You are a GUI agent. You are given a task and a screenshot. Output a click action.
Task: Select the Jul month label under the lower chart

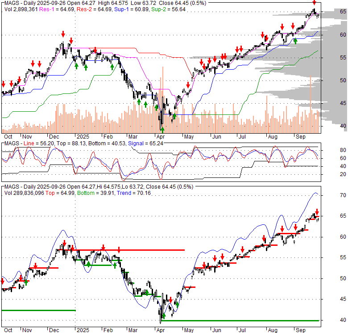tap(242, 330)
